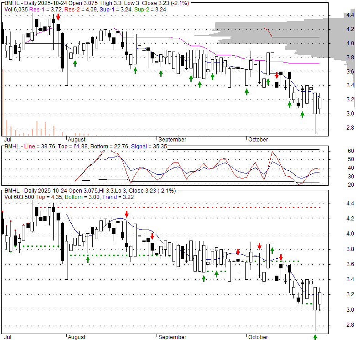The height and width of the screenshot is (340, 356).
Task: Click the 2.8 price label on bottom chart axis
Action: [x=351, y=325]
